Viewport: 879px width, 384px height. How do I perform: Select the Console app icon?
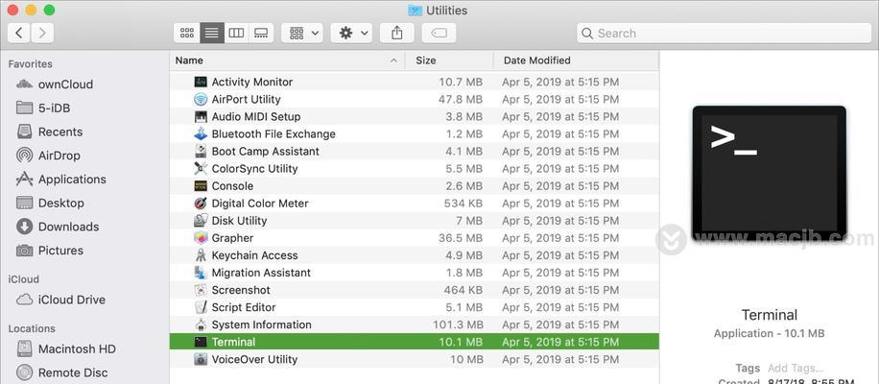tap(201, 186)
